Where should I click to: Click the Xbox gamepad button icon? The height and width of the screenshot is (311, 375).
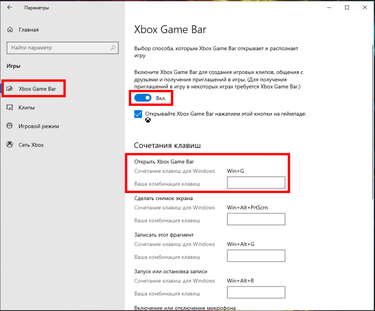pos(148,120)
